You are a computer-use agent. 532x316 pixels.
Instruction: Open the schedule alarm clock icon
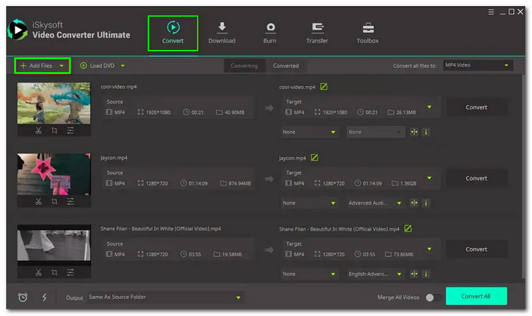[x=23, y=297]
